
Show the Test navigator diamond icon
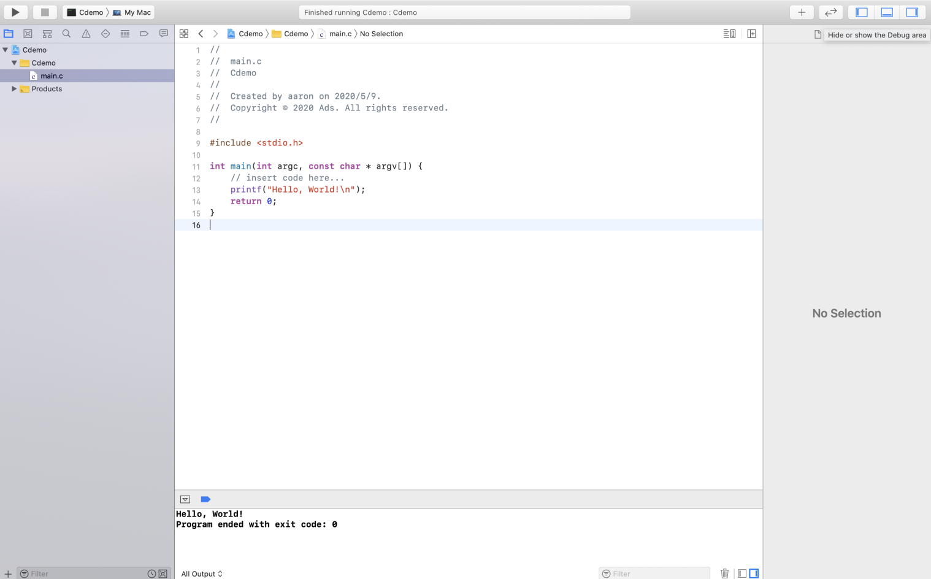[x=105, y=34]
